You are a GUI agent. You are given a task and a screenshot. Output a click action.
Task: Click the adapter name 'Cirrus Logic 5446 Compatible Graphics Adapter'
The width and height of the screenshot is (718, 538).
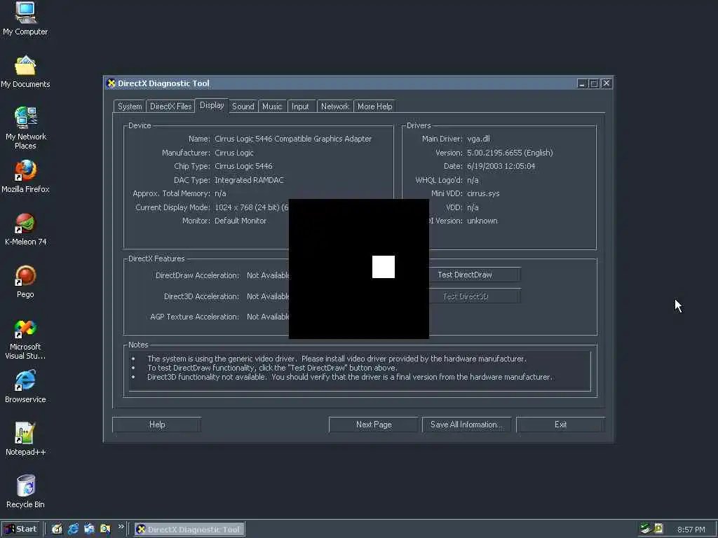click(x=293, y=139)
